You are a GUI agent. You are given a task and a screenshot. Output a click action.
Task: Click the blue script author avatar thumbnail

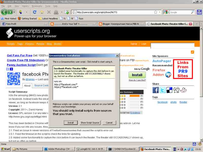pos(14,79)
